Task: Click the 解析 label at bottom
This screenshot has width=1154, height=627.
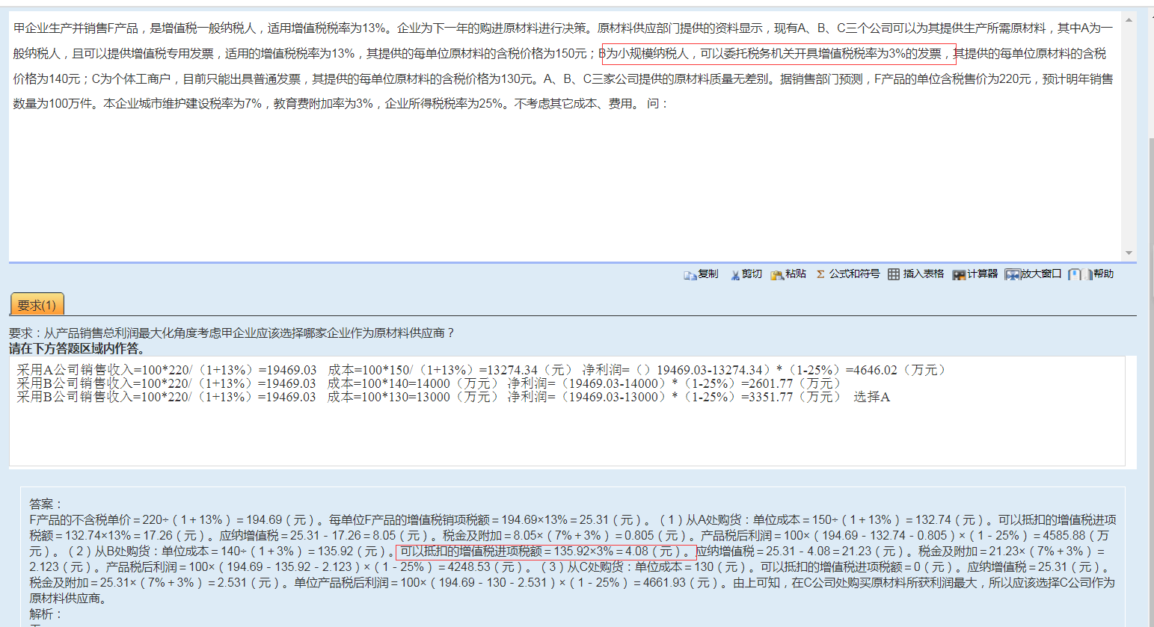Action: click(46, 614)
